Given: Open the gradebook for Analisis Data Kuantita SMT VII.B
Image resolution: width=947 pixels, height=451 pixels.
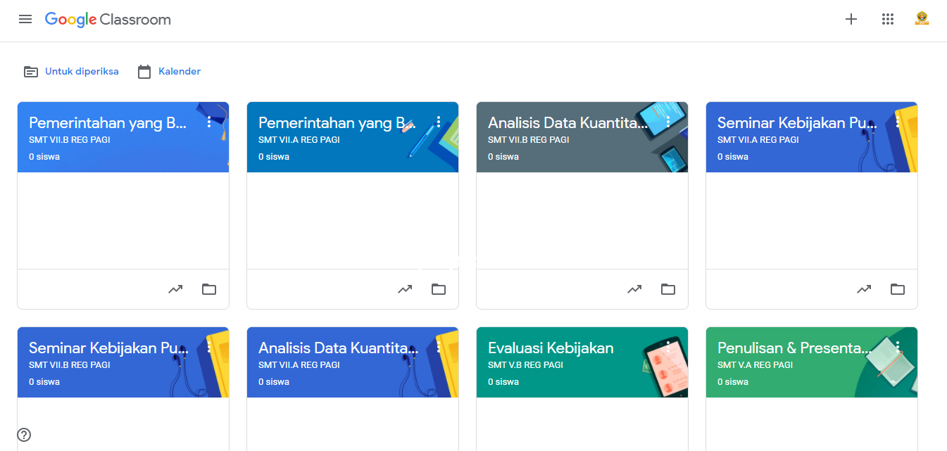Looking at the screenshot, I should pyautogui.click(x=634, y=288).
